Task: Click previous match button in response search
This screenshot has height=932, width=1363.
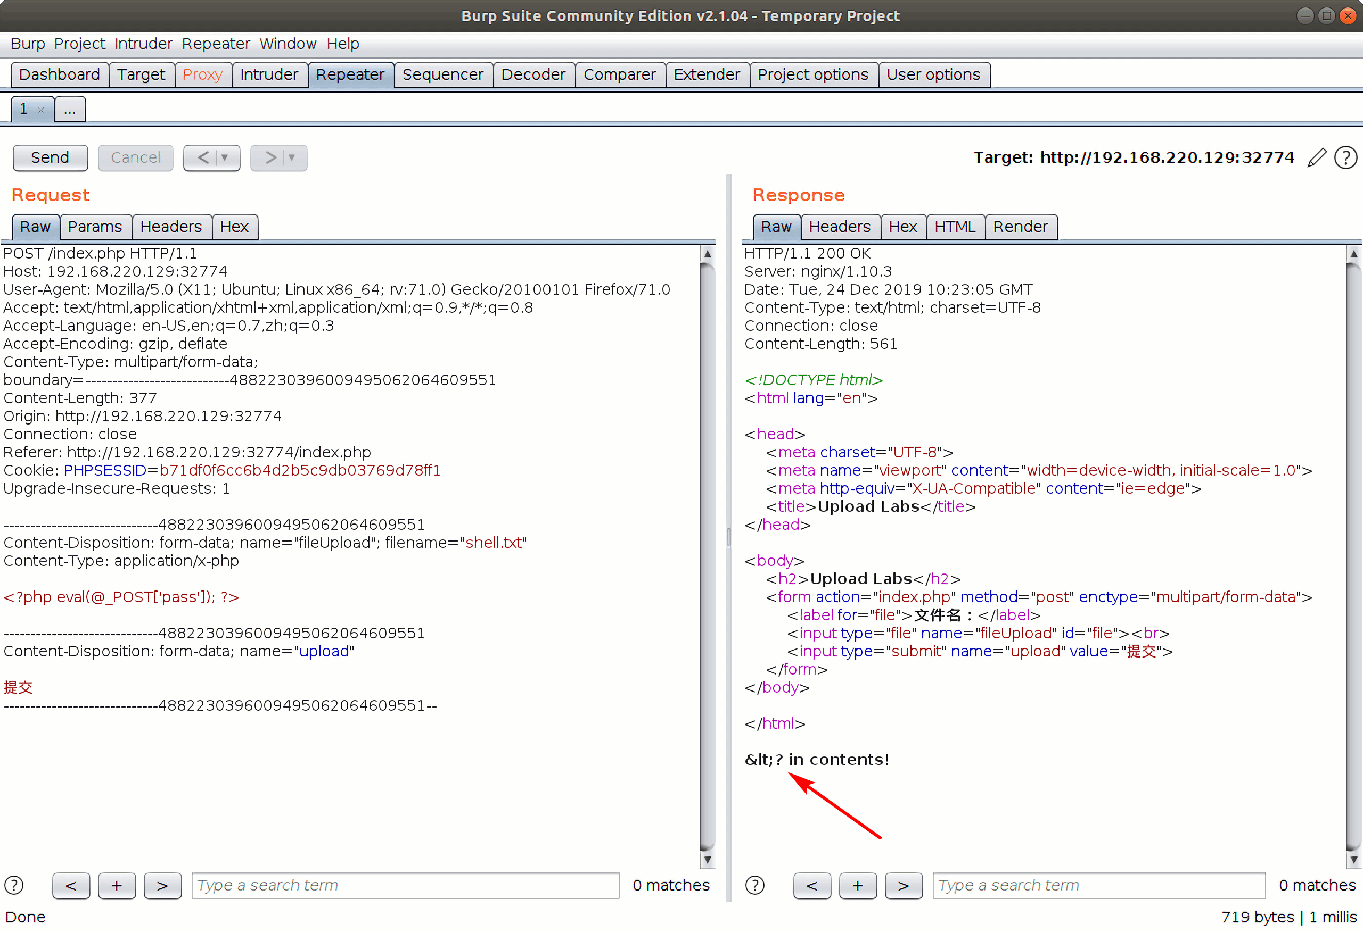Action: pos(812,886)
